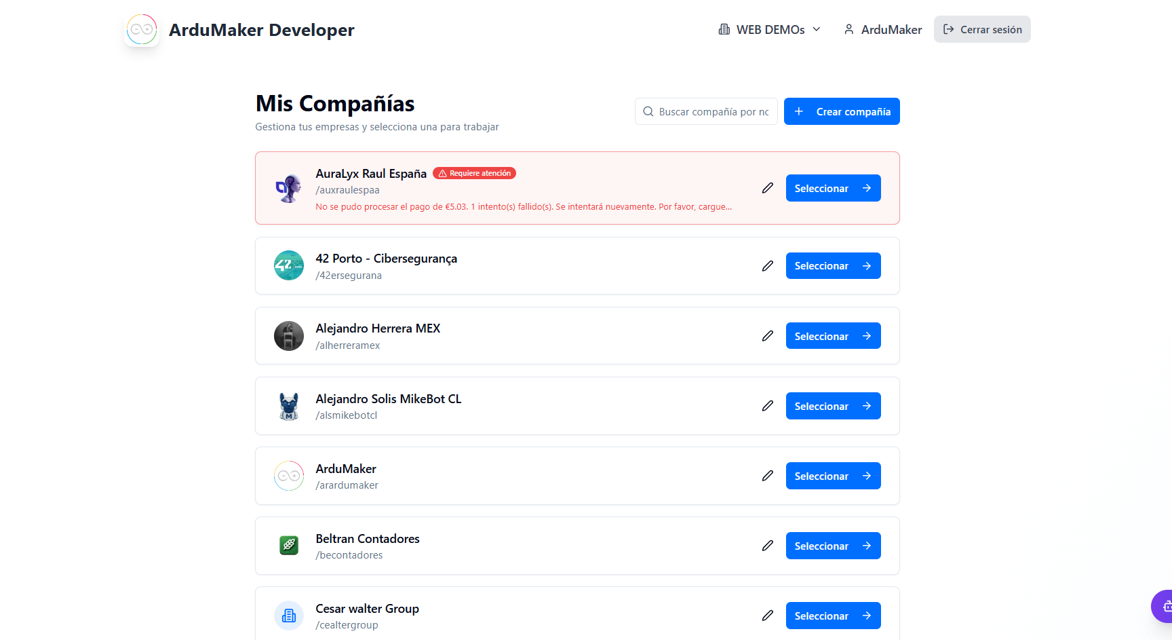Screen dimensions: 1172x640
Task: Click Crear compañía button
Action: pyautogui.click(x=842, y=111)
